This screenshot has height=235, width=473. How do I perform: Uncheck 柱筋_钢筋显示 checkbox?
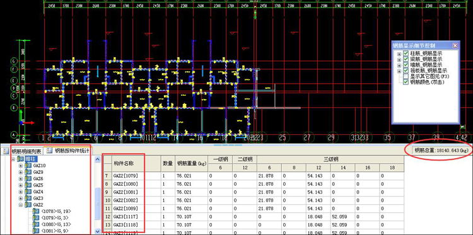(406, 54)
